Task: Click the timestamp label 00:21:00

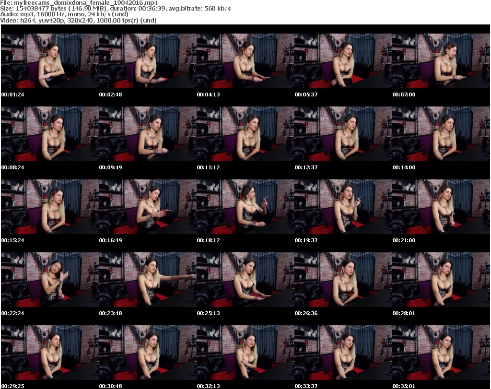Action: click(x=404, y=240)
